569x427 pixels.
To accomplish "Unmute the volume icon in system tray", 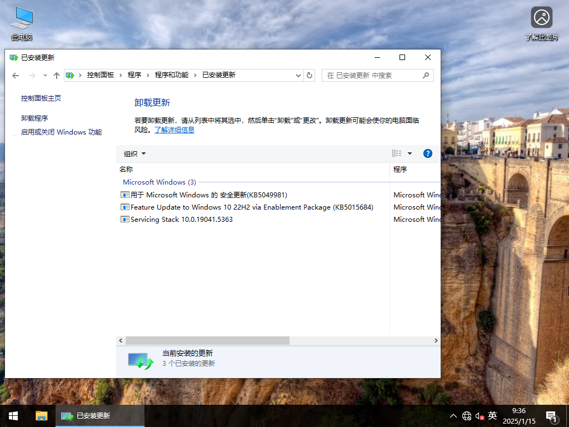I will (x=479, y=416).
